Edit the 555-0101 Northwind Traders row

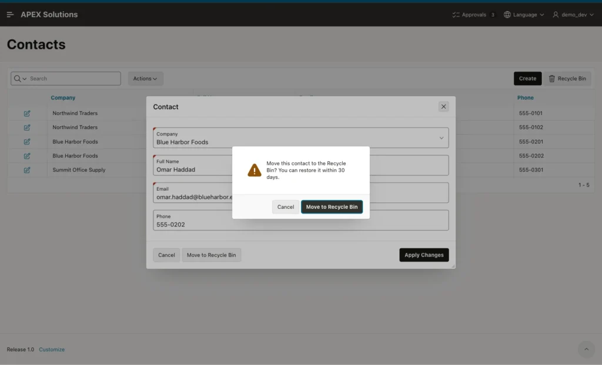pos(27,113)
